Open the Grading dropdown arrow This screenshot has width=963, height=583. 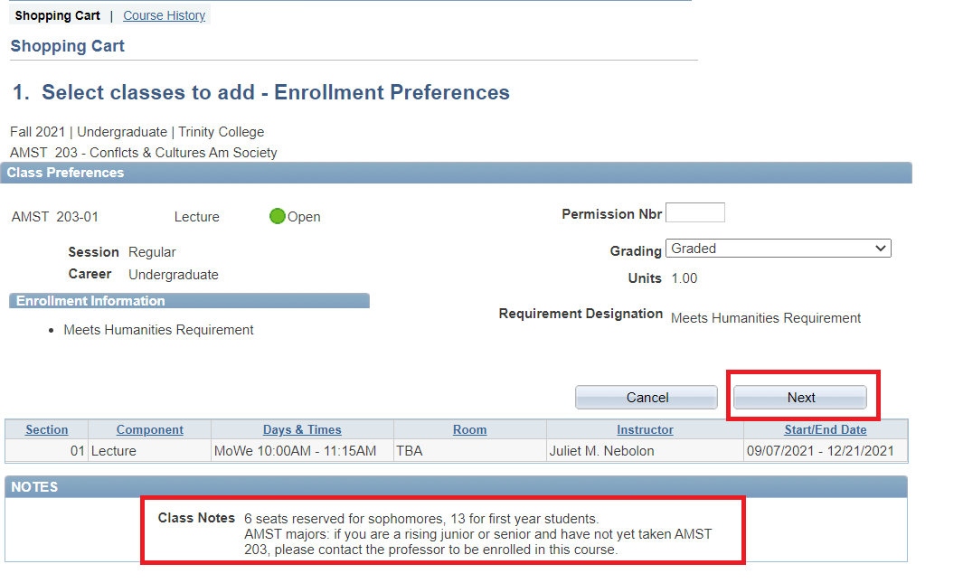point(882,248)
